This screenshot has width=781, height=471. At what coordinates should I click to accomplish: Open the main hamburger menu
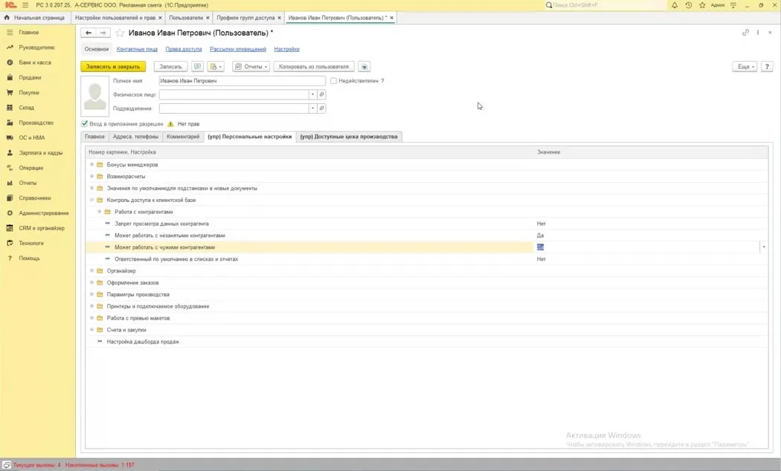25,5
